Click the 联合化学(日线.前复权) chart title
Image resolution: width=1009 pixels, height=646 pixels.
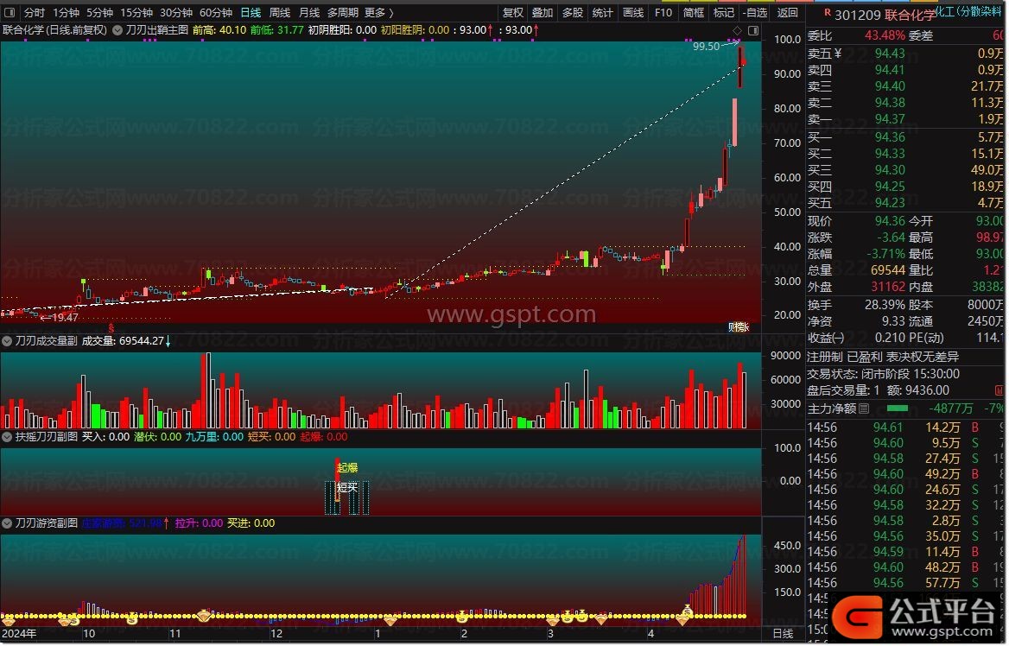pyautogui.click(x=54, y=29)
